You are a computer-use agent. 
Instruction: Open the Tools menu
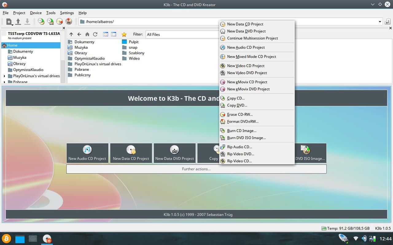(51, 13)
